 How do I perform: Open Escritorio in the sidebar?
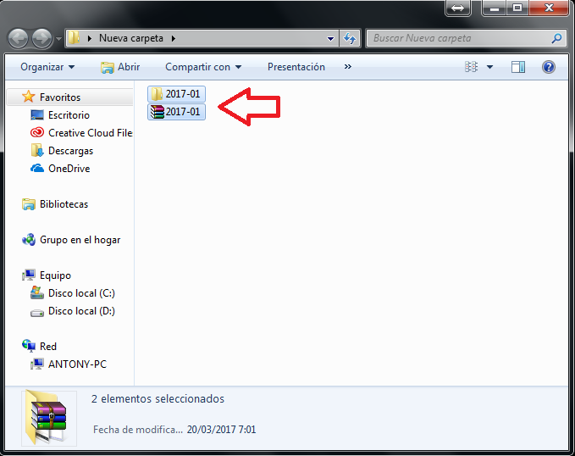pyautogui.click(x=69, y=115)
